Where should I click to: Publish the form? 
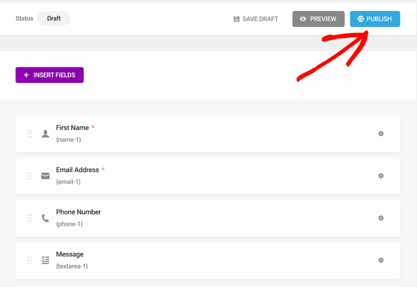[x=375, y=19]
